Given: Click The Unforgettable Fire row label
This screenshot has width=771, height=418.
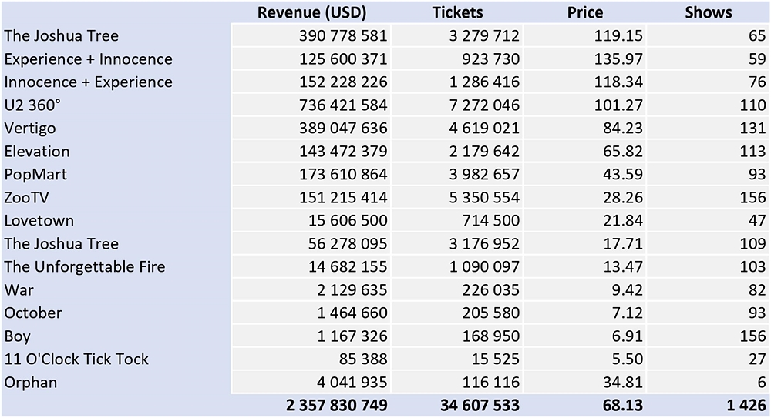Looking at the screenshot, I should point(85,266).
